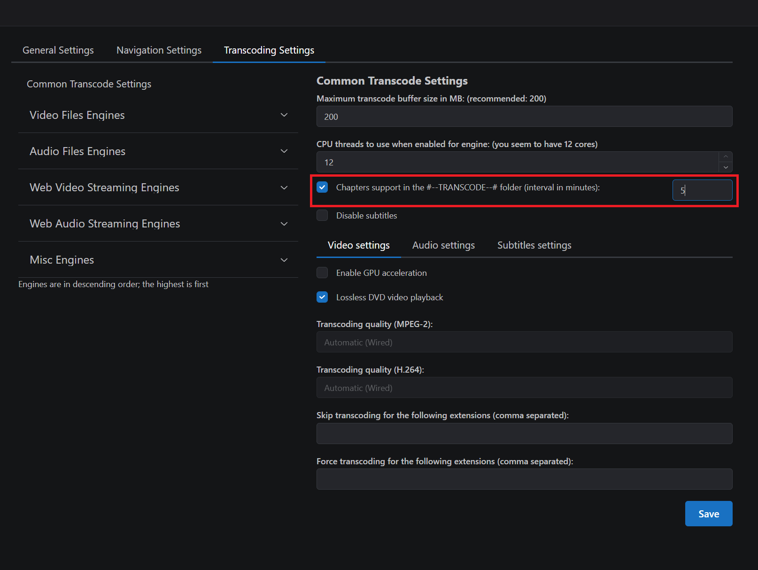Expand the Misc Engines section
The width and height of the screenshot is (758, 570).
pos(158,260)
